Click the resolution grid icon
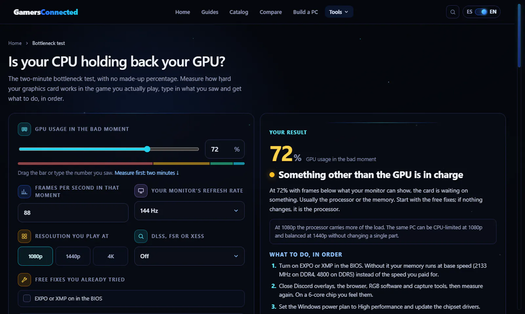The width and height of the screenshot is (525, 314). click(24, 236)
